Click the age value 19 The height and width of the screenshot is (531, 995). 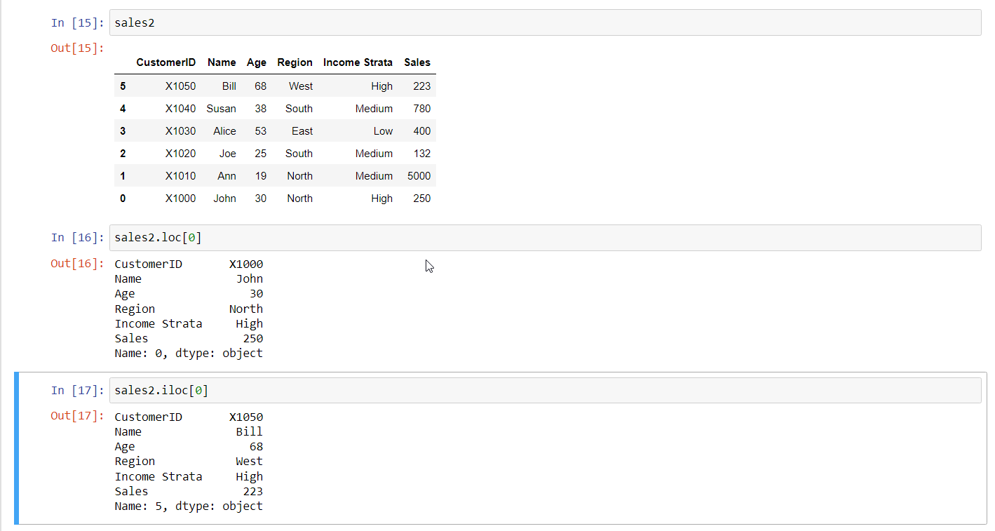pyautogui.click(x=260, y=176)
